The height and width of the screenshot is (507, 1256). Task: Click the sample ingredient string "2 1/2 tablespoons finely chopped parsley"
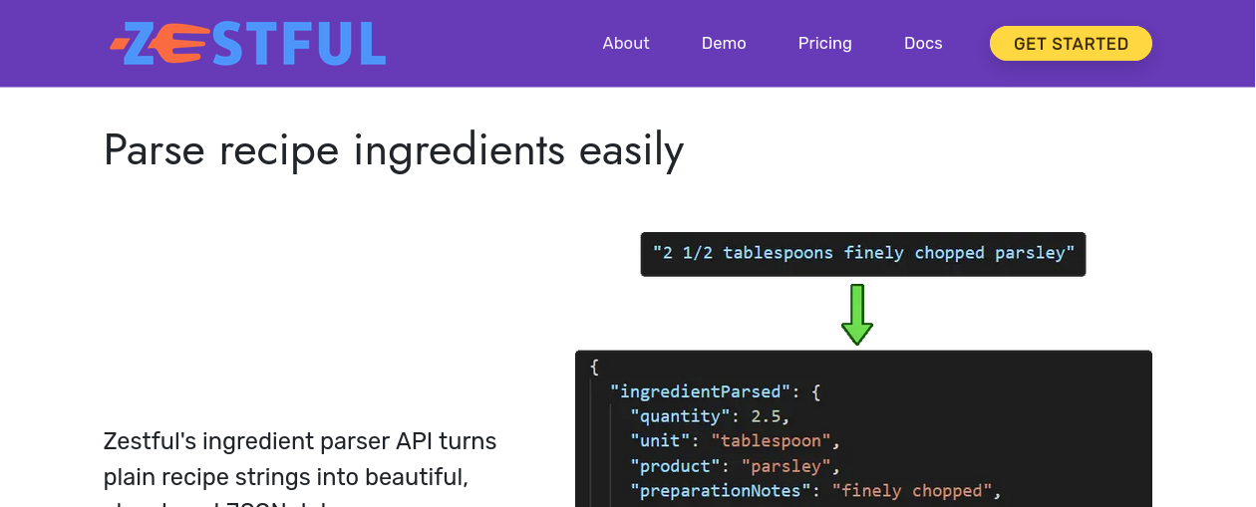click(863, 253)
